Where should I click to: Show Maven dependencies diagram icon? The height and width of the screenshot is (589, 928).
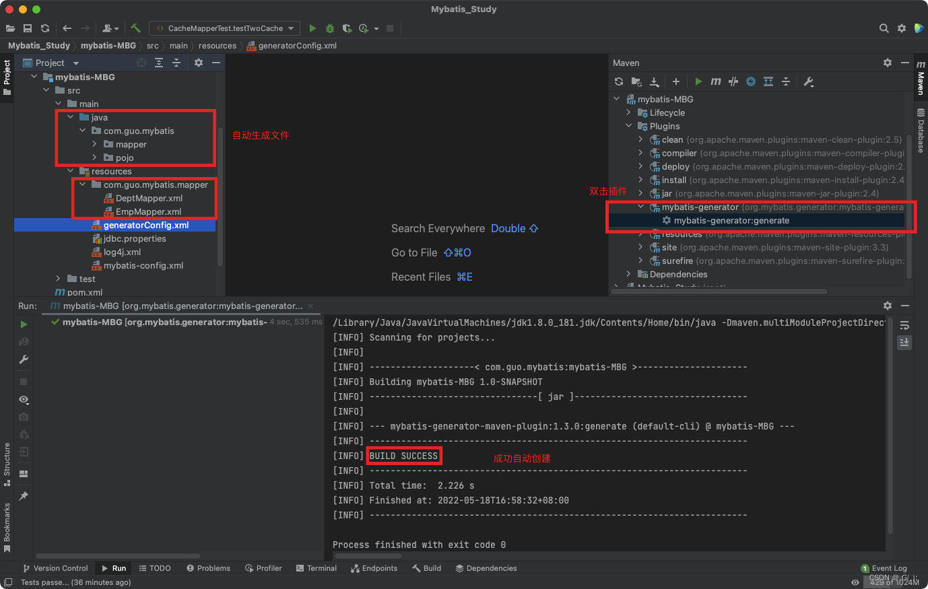(x=768, y=81)
